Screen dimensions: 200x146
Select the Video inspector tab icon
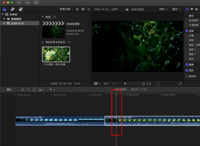[x=187, y=9]
